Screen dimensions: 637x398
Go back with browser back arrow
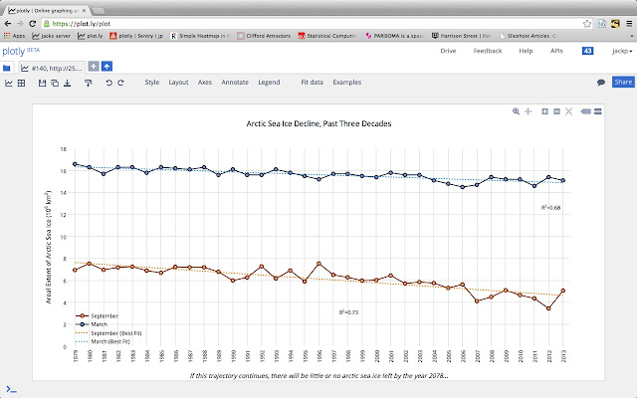[7, 24]
